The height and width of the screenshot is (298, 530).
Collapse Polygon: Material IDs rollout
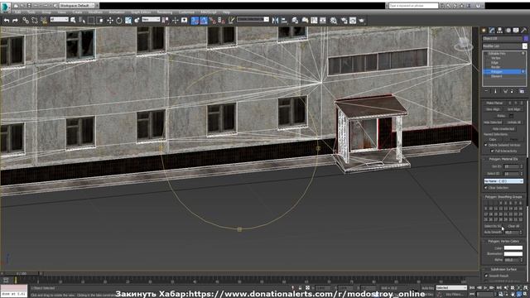coord(503,159)
